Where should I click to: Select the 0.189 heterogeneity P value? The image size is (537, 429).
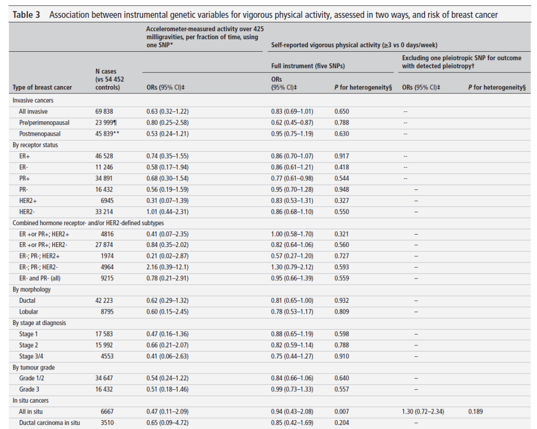point(476,412)
